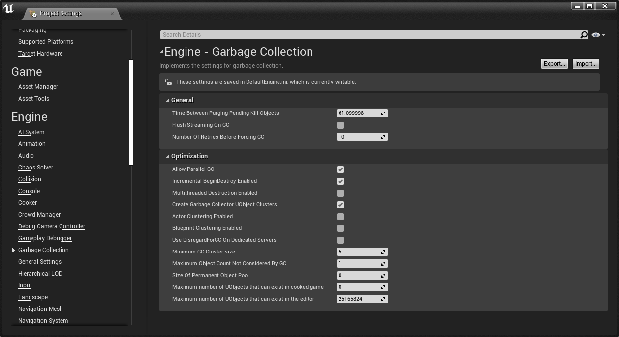Open Asset Manager settings

click(38, 87)
